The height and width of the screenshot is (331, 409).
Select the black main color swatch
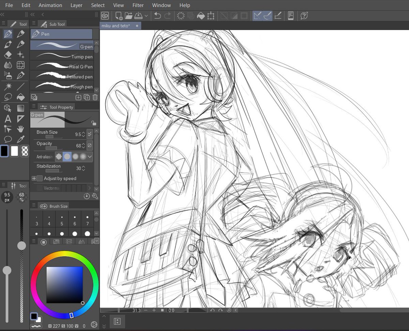[x=4, y=151]
